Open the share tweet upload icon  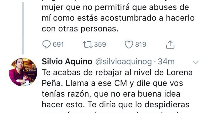(x=170, y=45)
